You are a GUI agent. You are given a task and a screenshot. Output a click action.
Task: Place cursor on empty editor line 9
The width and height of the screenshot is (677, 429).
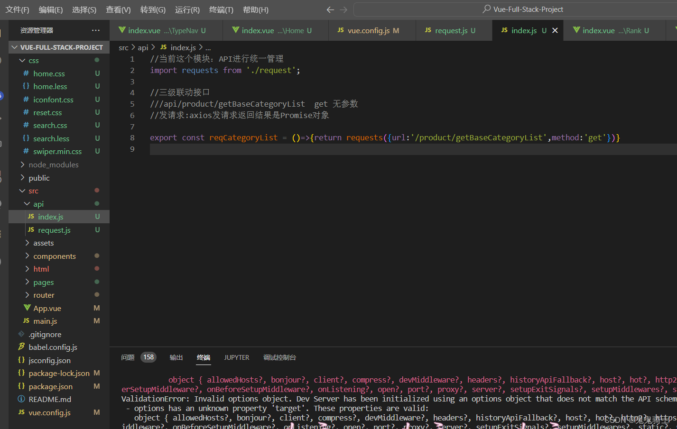pyautogui.click(x=413, y=149)
